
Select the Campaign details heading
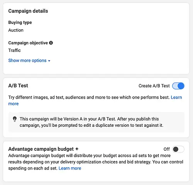pyautogui.click(x=28, y=11)
